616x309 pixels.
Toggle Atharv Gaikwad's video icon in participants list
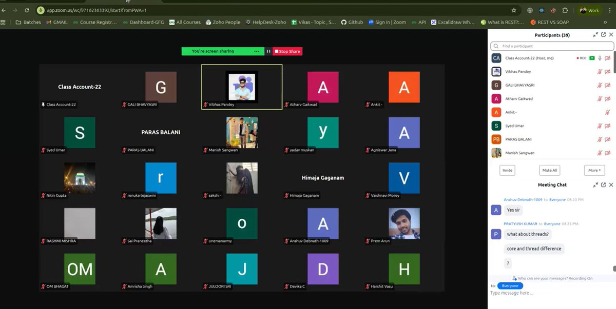[608, 99]
